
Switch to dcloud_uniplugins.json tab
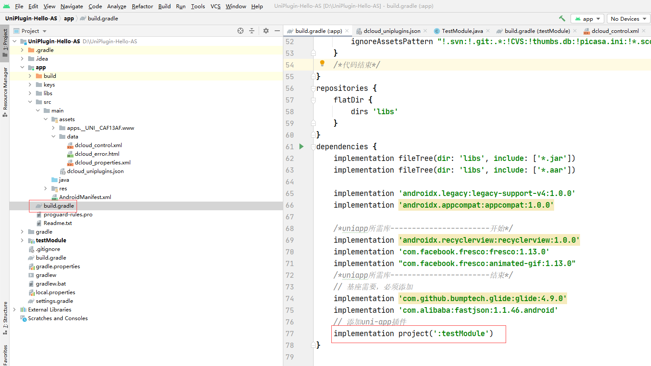[392, 31]
